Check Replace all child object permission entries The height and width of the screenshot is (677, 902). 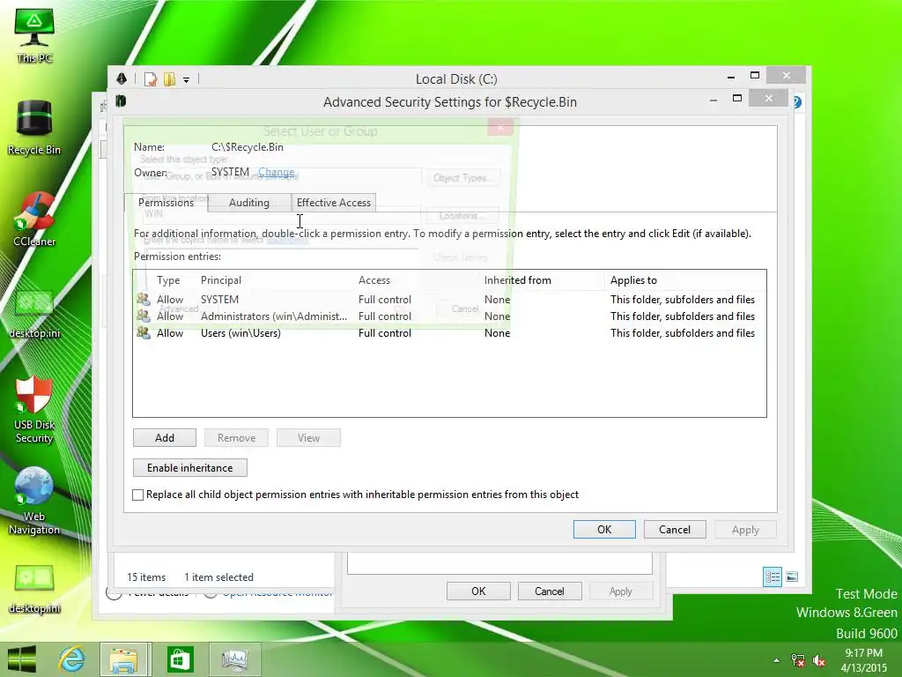138,495
